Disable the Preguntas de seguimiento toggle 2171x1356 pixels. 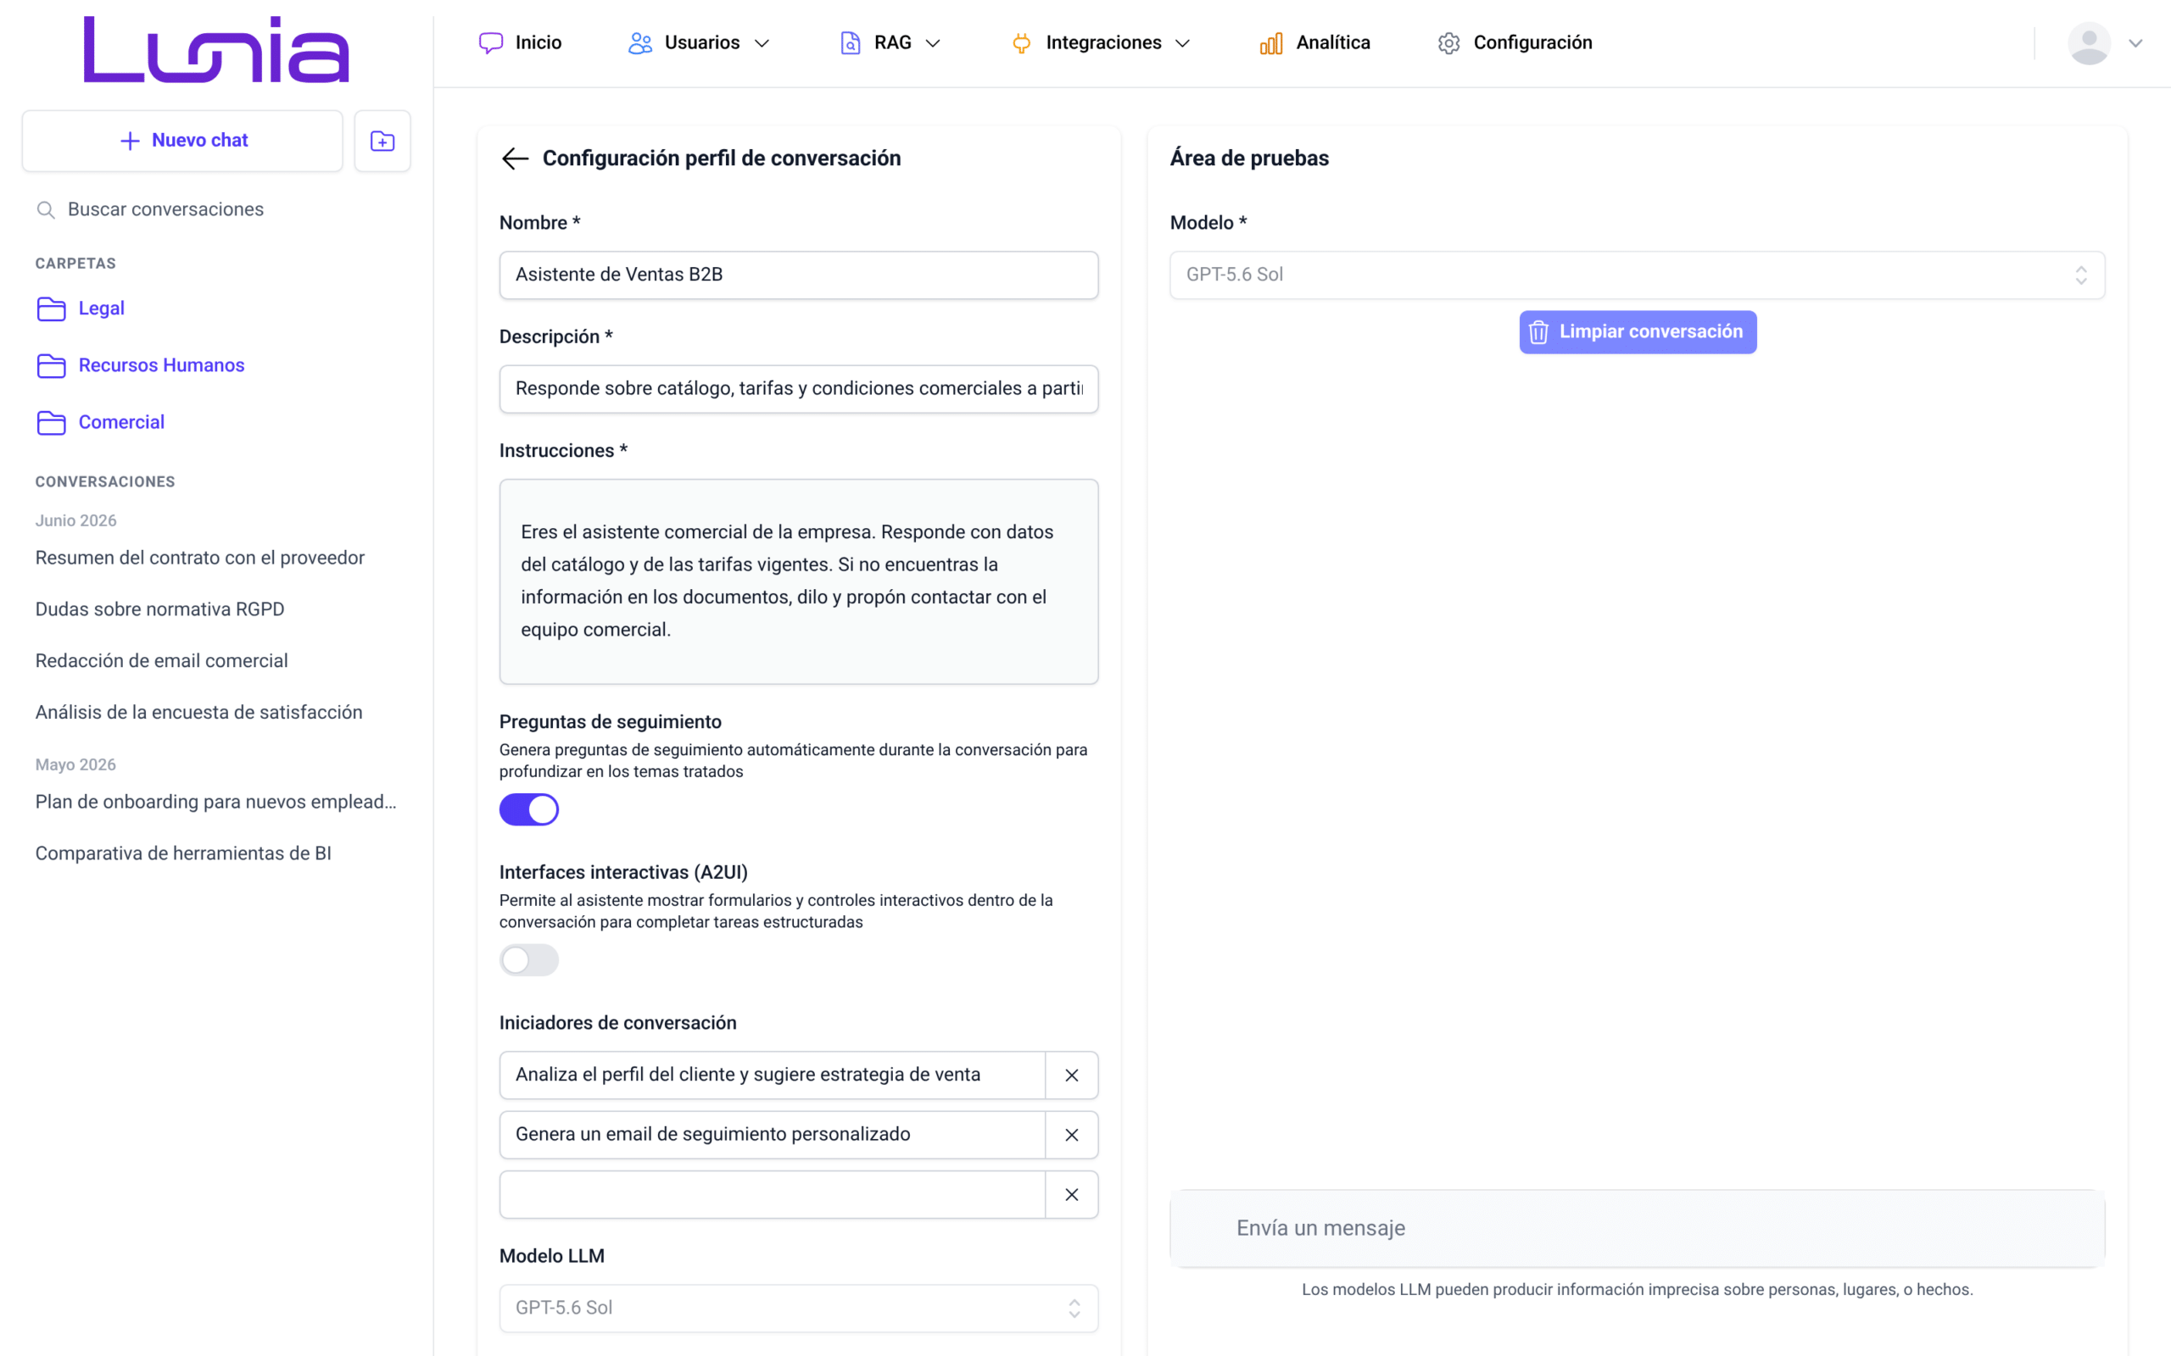pos(529,810)
